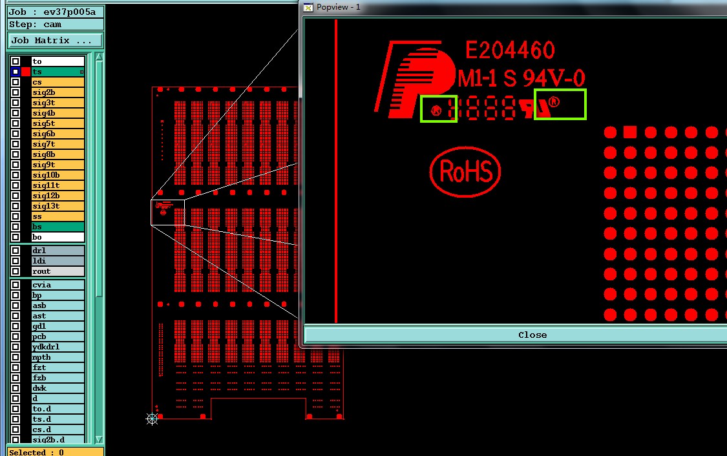Click red color swatch of ts layer
Screen dimensions: 727x456
[25, 72]
